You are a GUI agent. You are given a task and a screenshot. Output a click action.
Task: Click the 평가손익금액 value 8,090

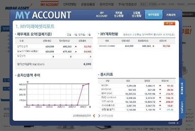pos(87,64)
